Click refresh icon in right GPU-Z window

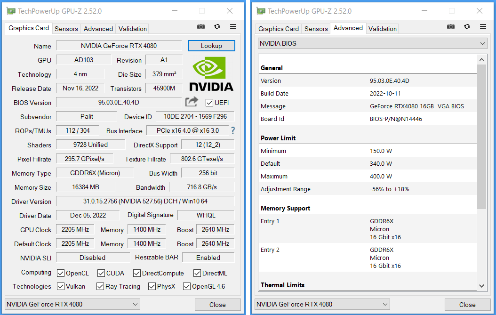(x=467, y=26)
